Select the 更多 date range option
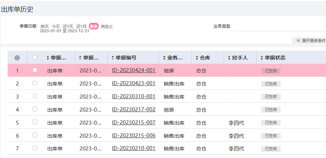Screen dimensions: 326x158 [x=94, y=26]
